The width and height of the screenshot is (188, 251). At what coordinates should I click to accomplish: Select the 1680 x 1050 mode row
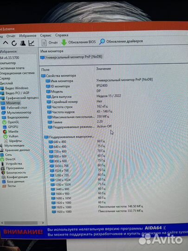(x=61, y=198)
